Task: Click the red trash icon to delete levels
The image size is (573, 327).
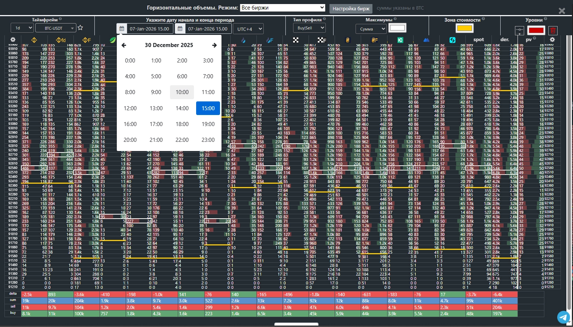Action: tap(552, 30)
